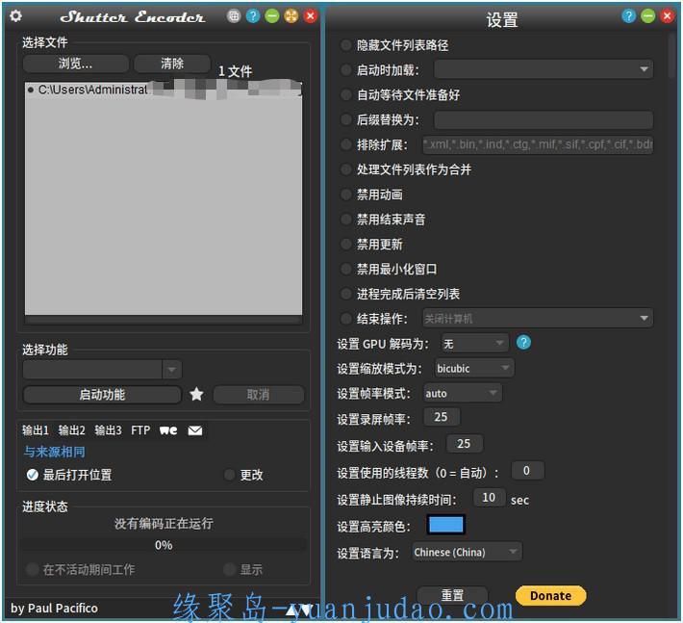
Task: Click the star favorite icon
Action: point(196,394)
